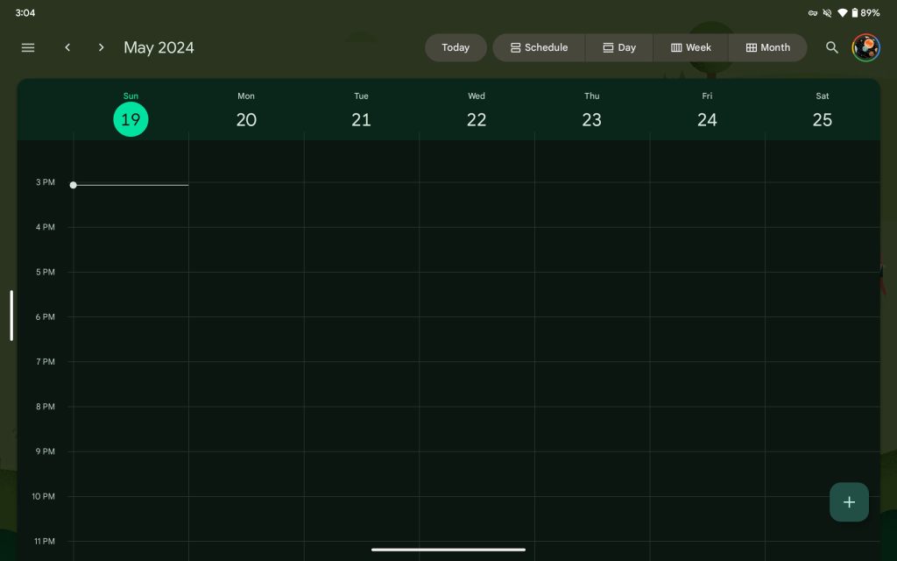Image resolution: width=897 pixels, height=561 pixels.
Task: Tap the Wi-Fi icon in status bar
Action: pyautogui.click(x=842, y=13)
